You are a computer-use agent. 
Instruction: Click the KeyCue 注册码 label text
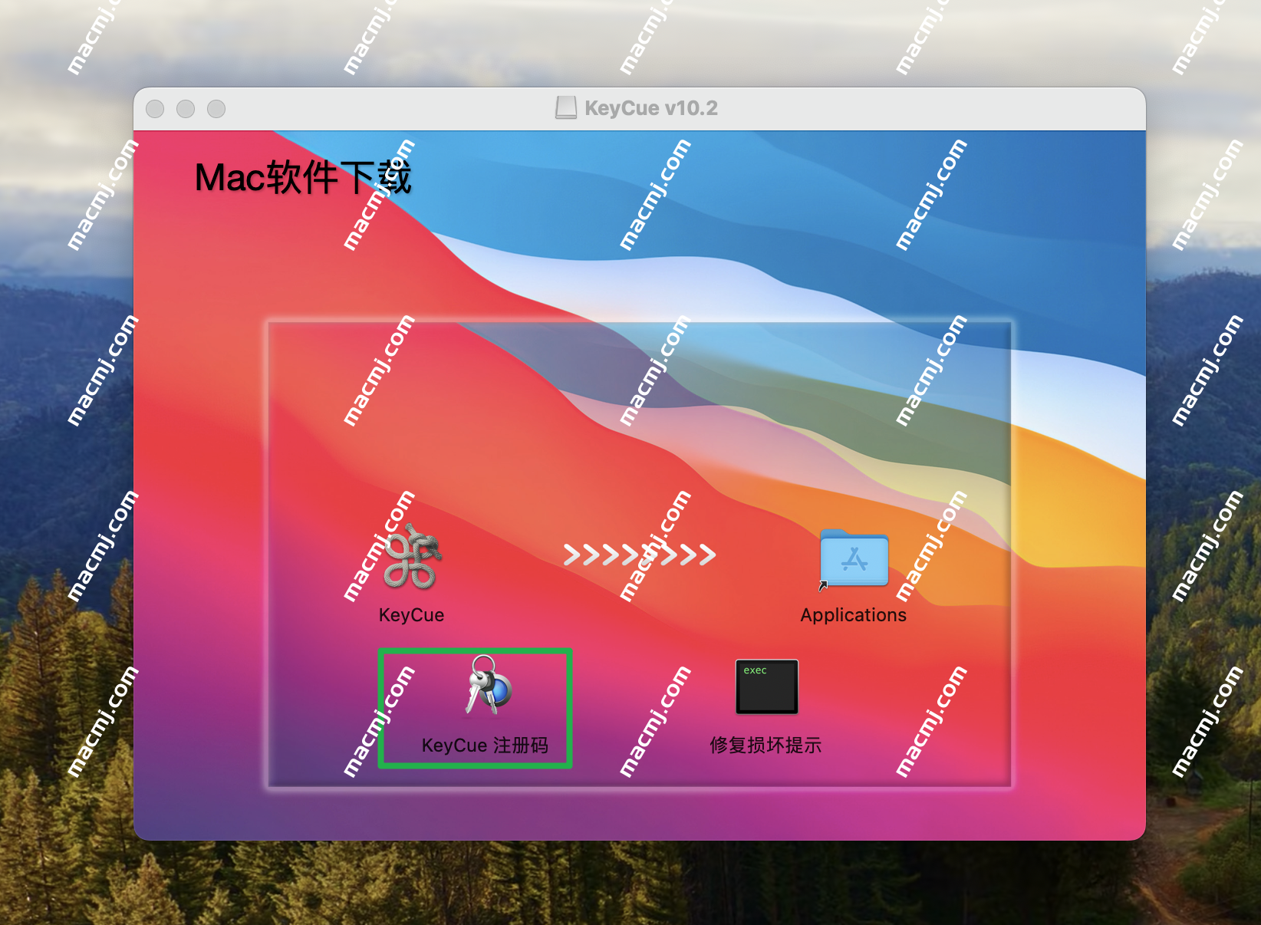tap(485, 746)
